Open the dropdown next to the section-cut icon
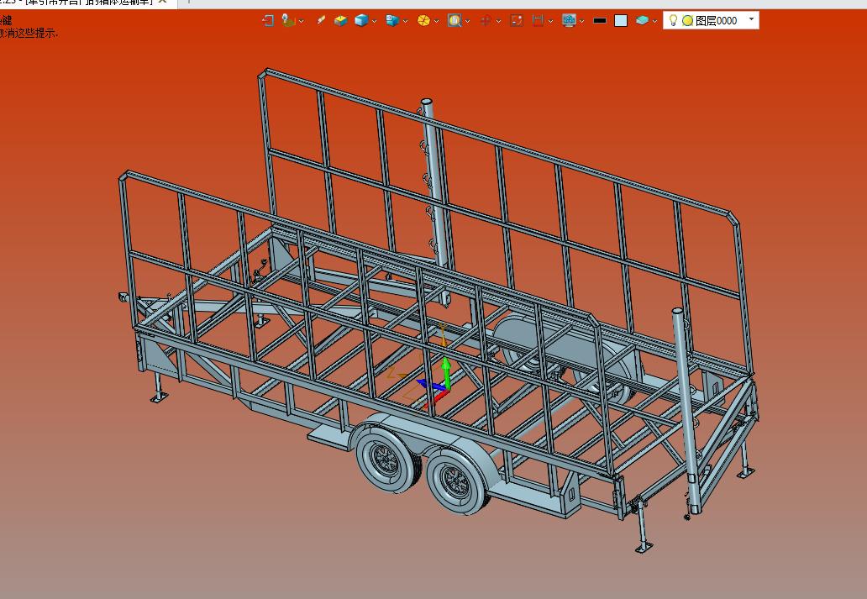The image size is (867, 599). pos(551,21)
